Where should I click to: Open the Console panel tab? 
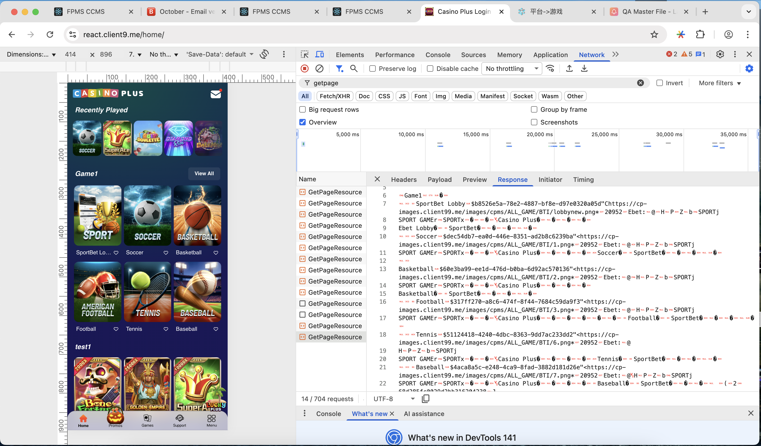(x=438, y=55)
